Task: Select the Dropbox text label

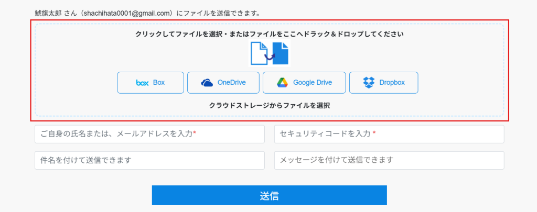Action: click(393, 83)
